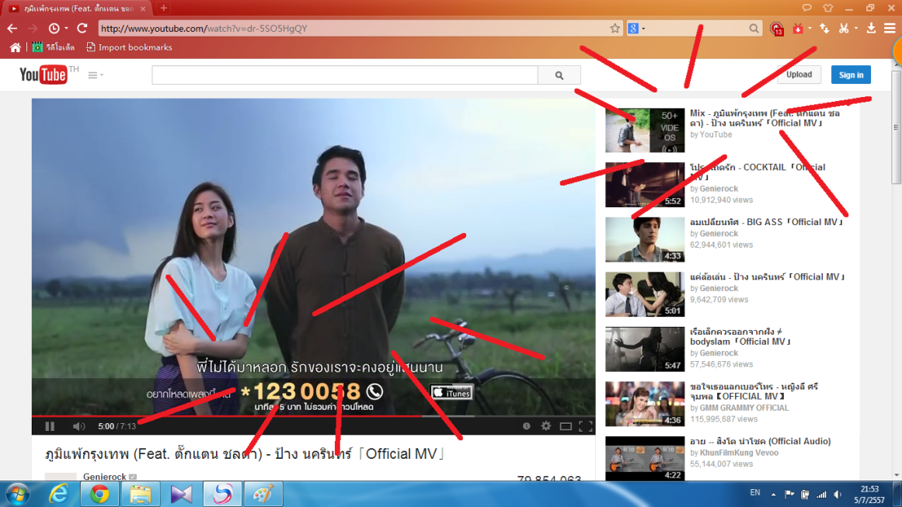Open the ad blocker extension icon
This screenshot has height=507, width=902.
pyautogui.click(x=777, y=29)
